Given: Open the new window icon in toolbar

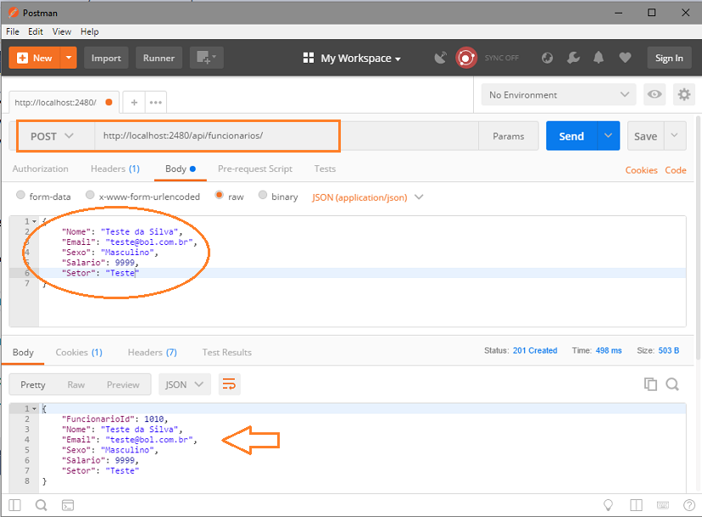Looking at the screenshot, I should pyautogui.click(x=206, y=58).
